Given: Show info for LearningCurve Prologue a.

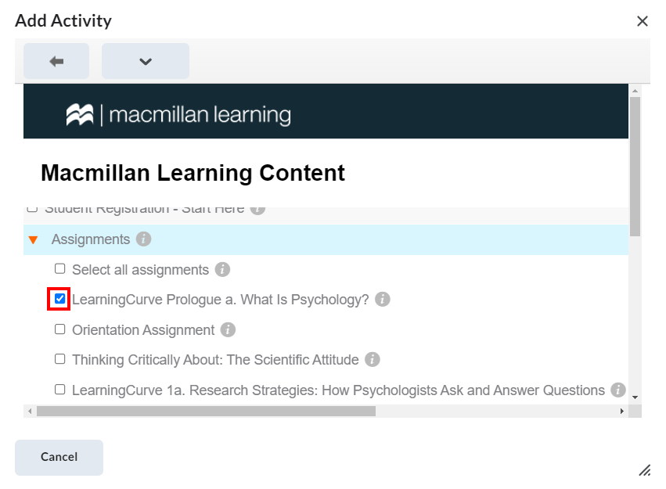Looking at the screenshot, I should click(382, 300).
